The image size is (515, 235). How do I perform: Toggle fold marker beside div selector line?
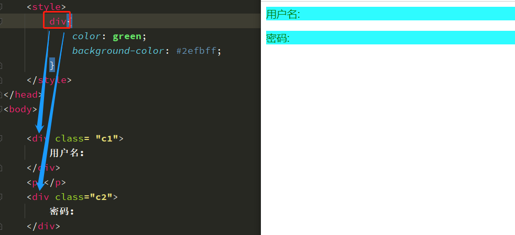point(1,21)
